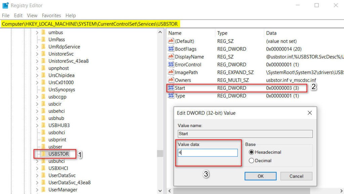
Task: Click the REG_EXPAND_SZ icon beside ImagePath
Action: pyautogui.click(x=171, y=72)
